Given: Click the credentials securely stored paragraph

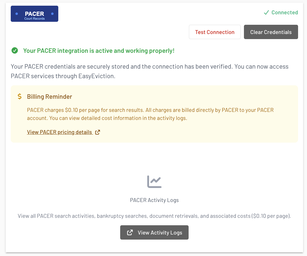Looking at the screenshot, I should point(149,71).
